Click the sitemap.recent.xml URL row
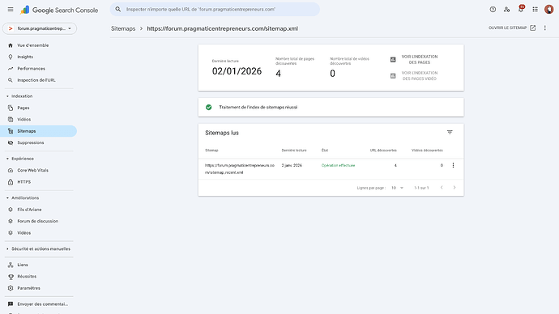 tap(331, 169)
